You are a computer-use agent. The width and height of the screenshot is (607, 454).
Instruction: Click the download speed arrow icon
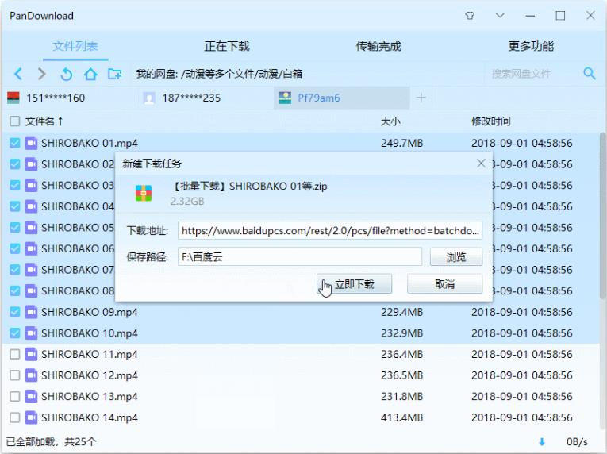pos(542,441)
